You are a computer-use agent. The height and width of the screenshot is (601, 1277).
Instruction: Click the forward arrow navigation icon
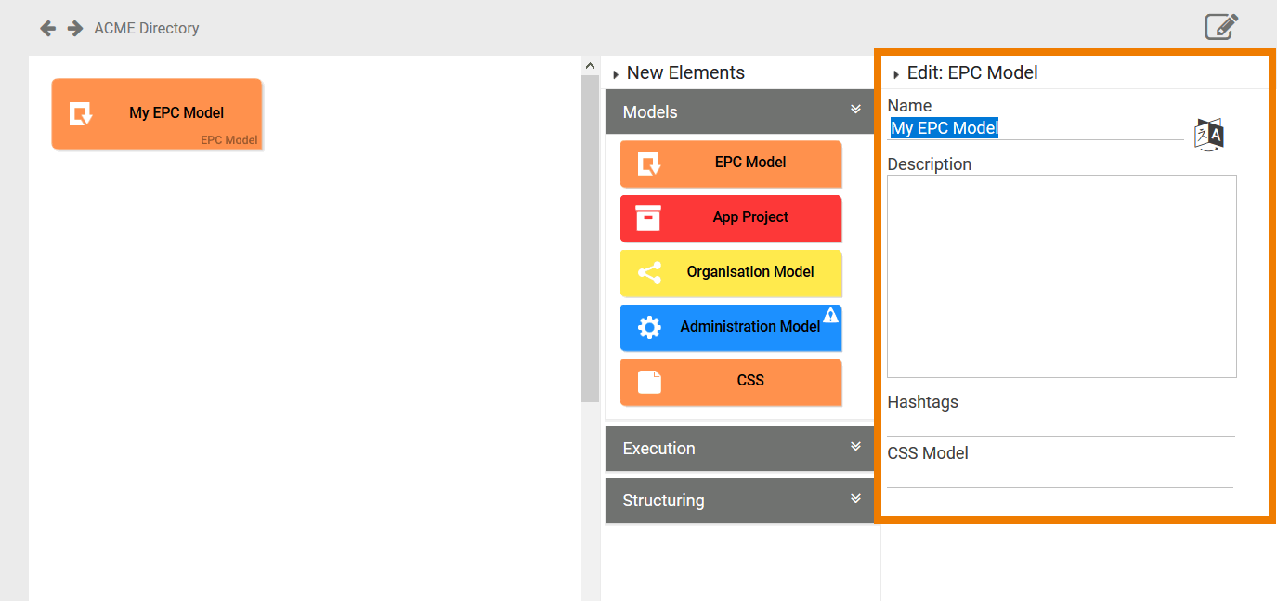point(75,29)
